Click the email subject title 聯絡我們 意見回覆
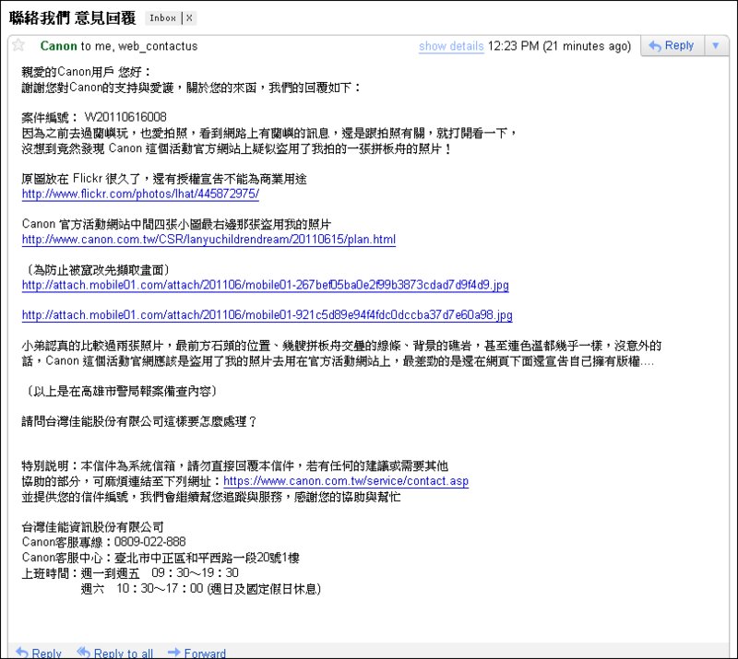The height and width of the screenshot is (659, 738). coord(73,18)
